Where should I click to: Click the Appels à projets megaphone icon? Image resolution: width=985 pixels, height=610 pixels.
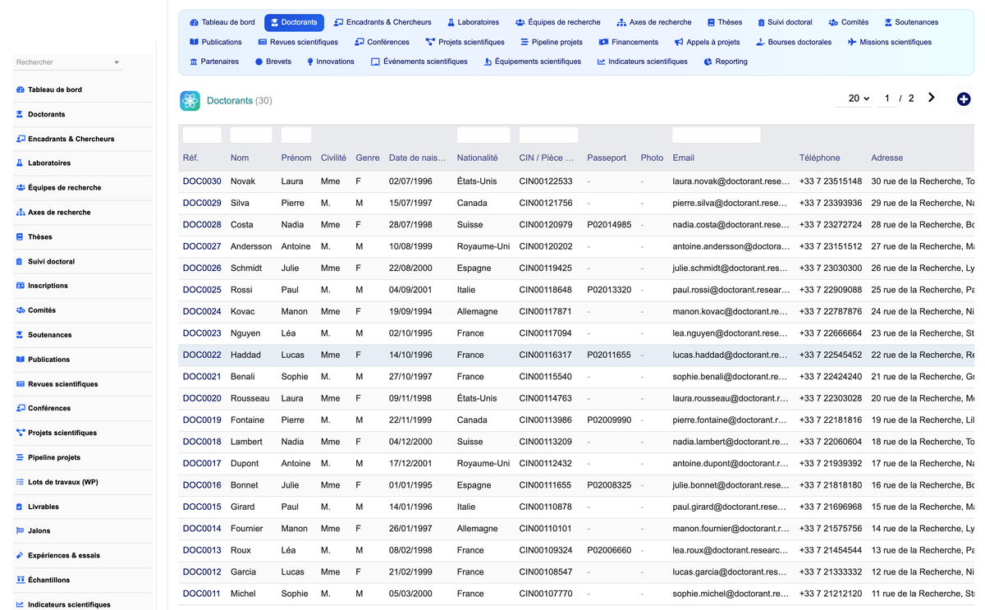click(679, 42)
